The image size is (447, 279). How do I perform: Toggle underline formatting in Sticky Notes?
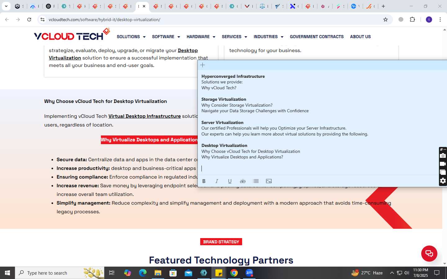[x=230, y=181]
